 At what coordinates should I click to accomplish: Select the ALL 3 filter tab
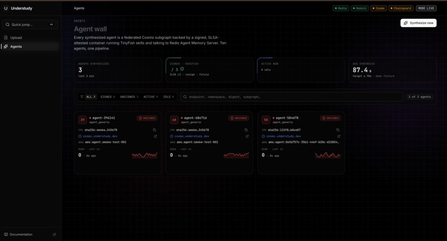(x=91, y=97)
